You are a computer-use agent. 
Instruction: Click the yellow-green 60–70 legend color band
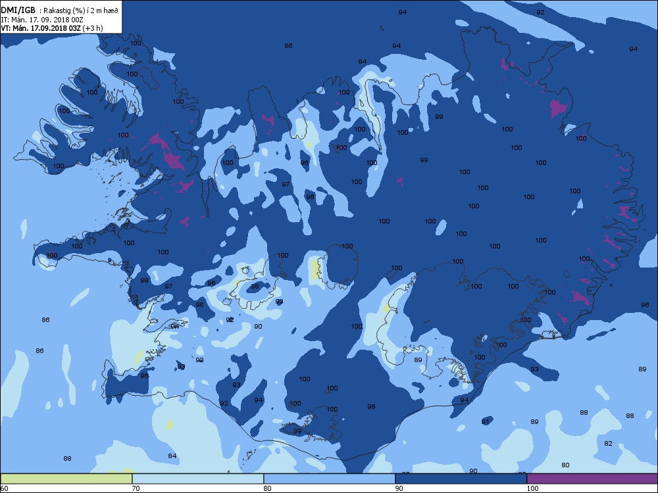[66, 479]
